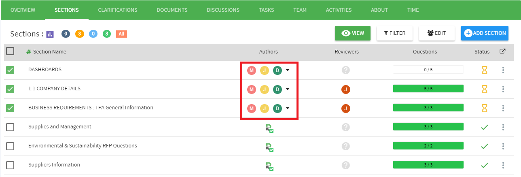521x177 pixels.
Task: Expand authors dropdown arrow in 1.1 COMPANY DETAILS row
Action: pyautogui.click(x=288, y=89)
